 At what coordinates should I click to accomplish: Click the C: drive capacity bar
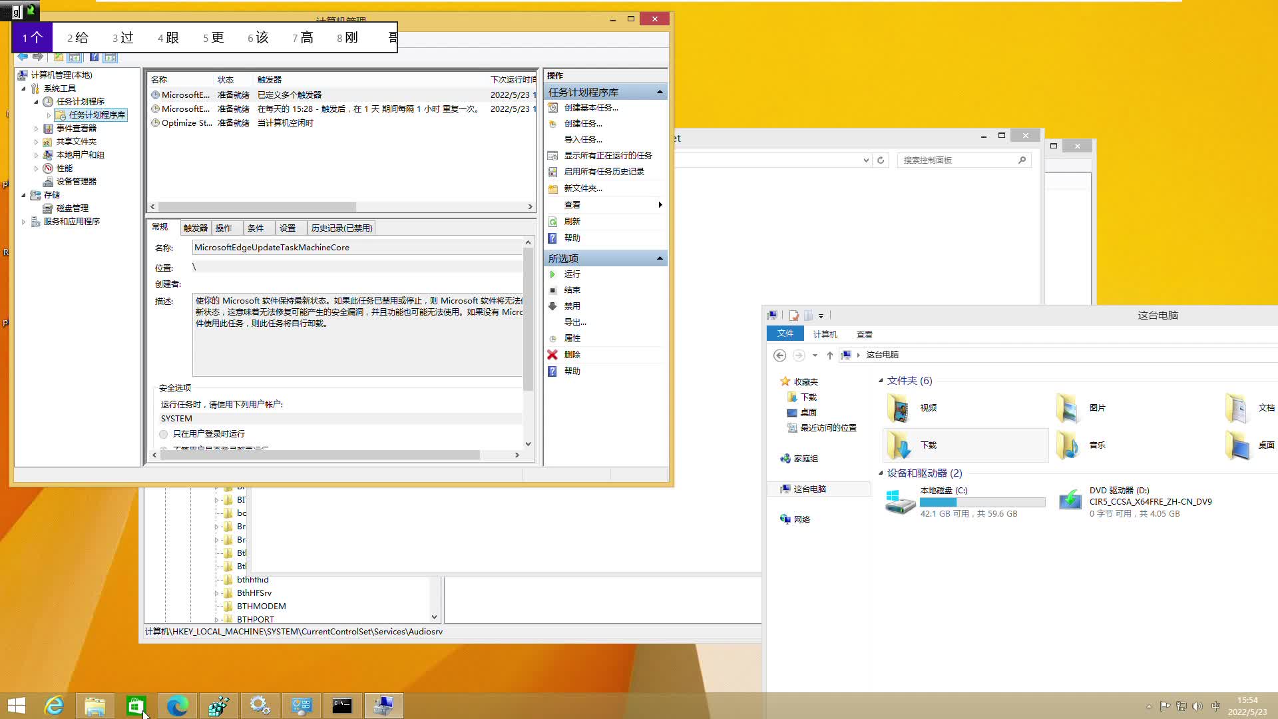(x=983, y=501)
